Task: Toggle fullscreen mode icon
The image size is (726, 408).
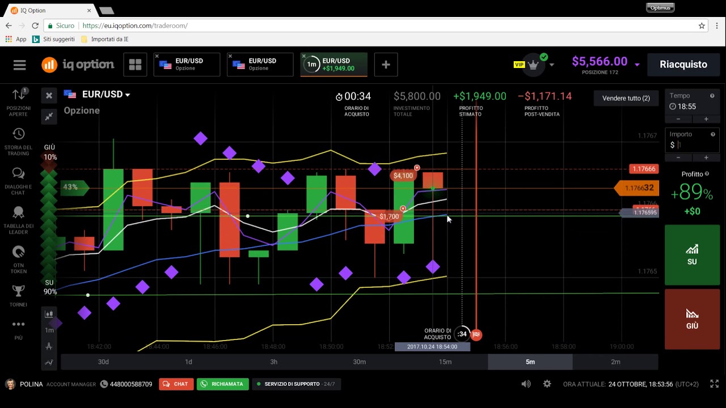Action: [714, 384]
